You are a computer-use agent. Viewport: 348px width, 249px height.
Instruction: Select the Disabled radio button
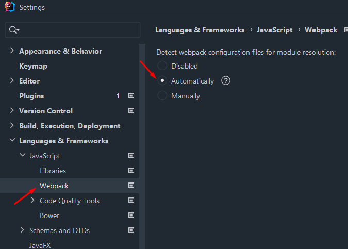tap(162, 65)
